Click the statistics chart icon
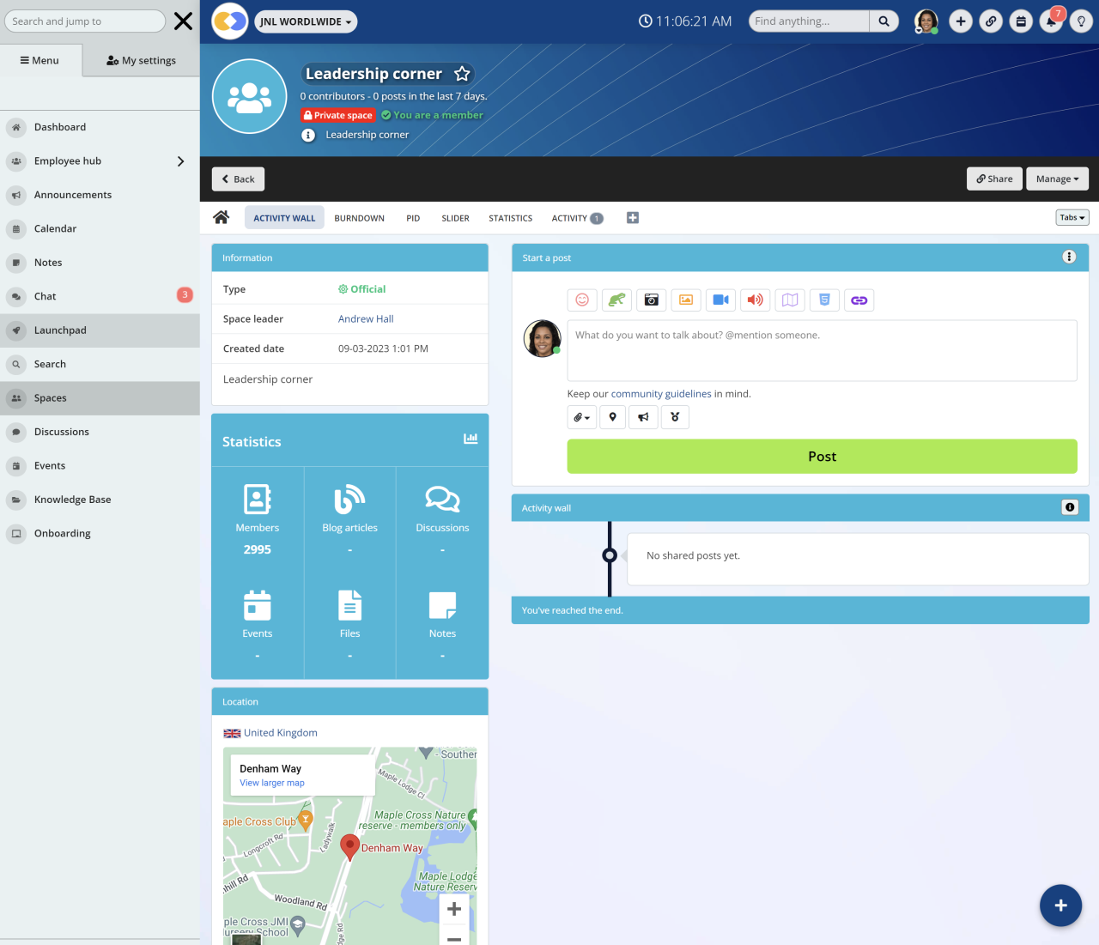 pos(471,439)
